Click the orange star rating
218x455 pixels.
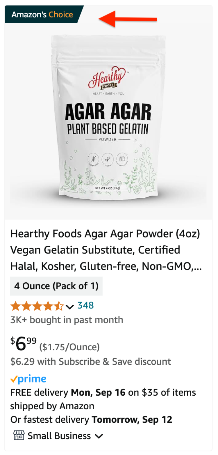point(37,306)
